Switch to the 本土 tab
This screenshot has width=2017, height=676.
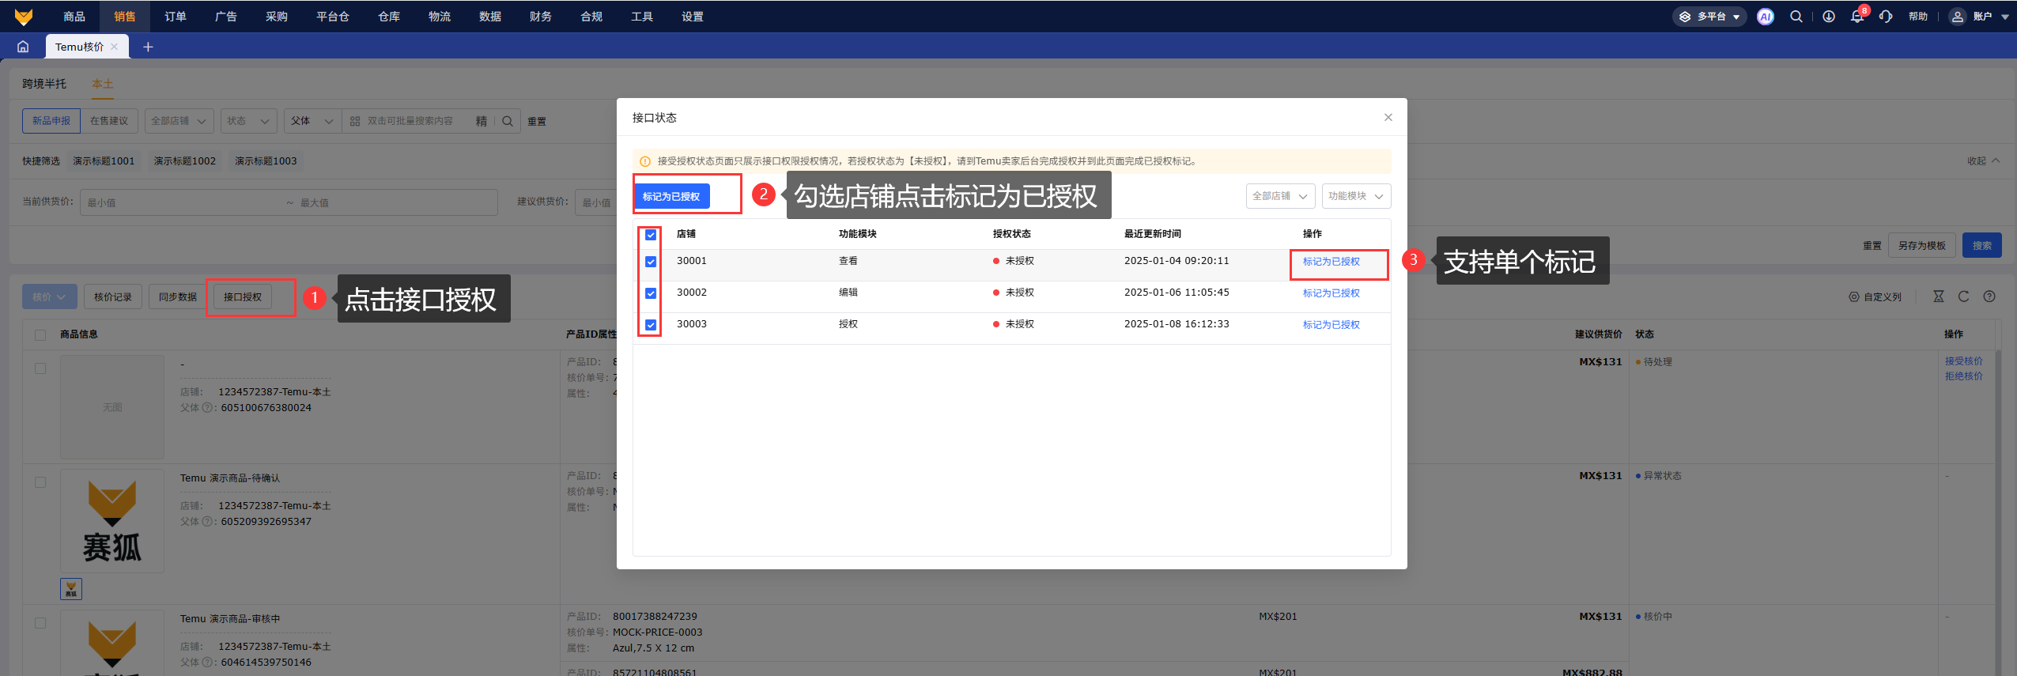tap(103, 84)
